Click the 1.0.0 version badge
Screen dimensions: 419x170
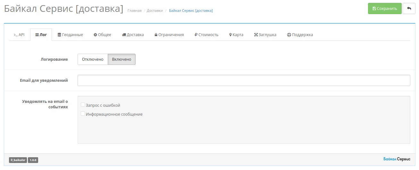33,160
